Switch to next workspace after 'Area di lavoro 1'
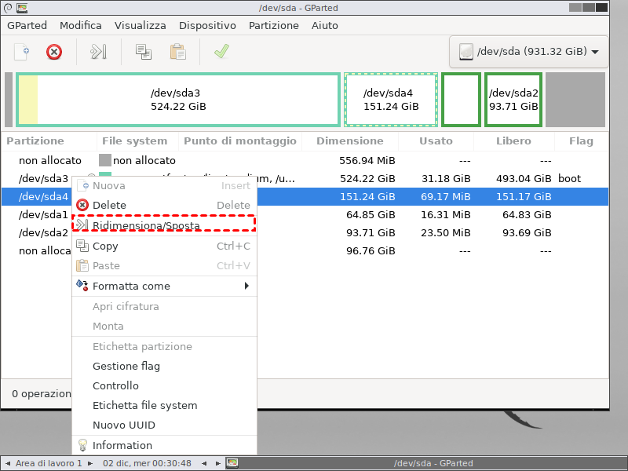This screenshot has height=471, width=628. 90,463
